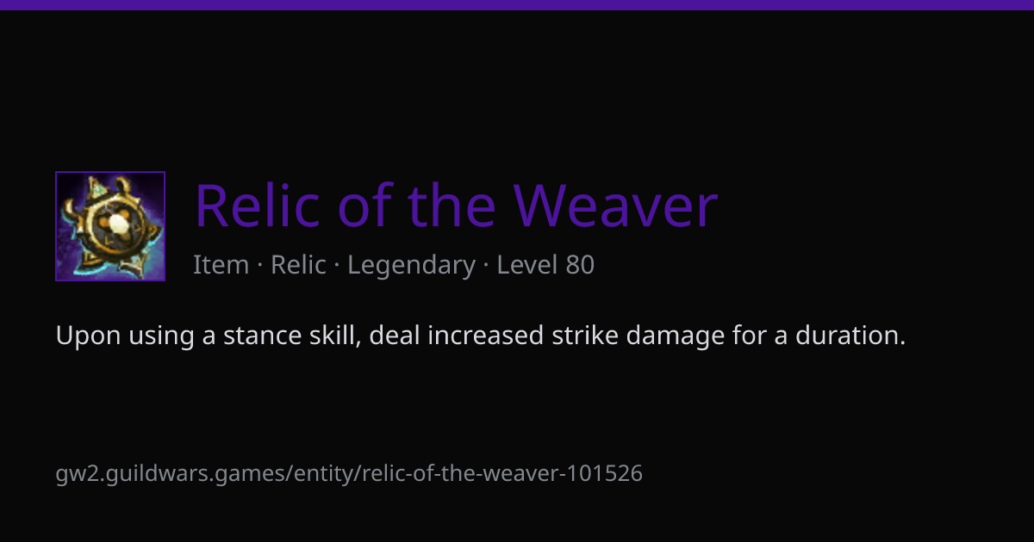Click the white orb in the relic icon
1034x542 pixels.
118,225
